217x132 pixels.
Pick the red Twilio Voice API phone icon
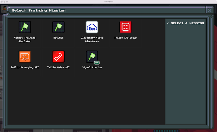click(x=58, y=57)
